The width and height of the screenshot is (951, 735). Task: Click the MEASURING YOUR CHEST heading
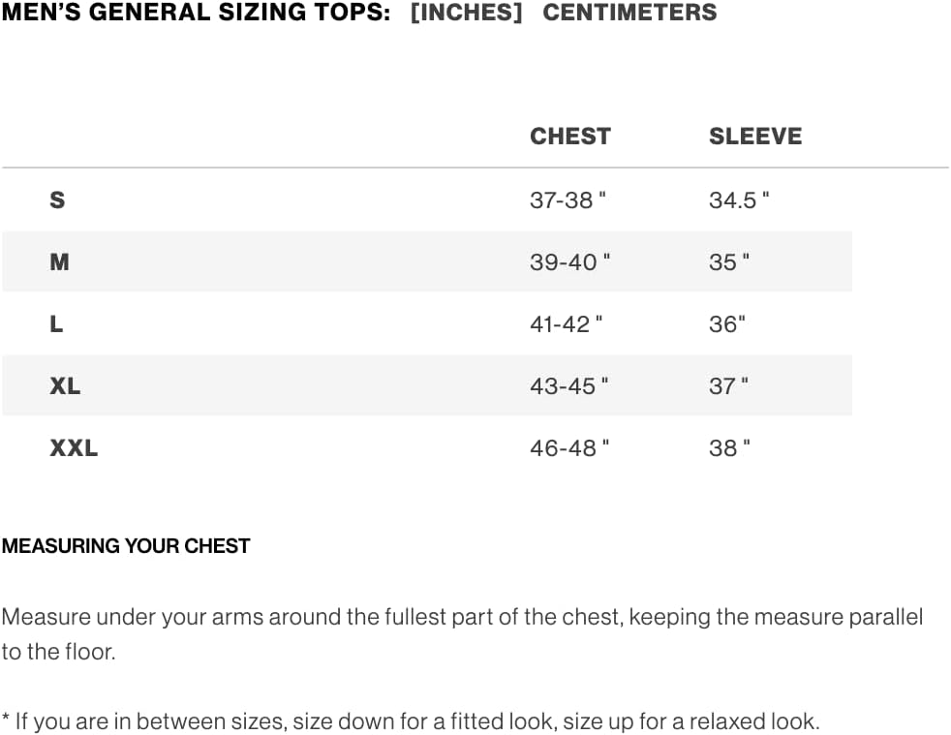click(x=126, y=546)
